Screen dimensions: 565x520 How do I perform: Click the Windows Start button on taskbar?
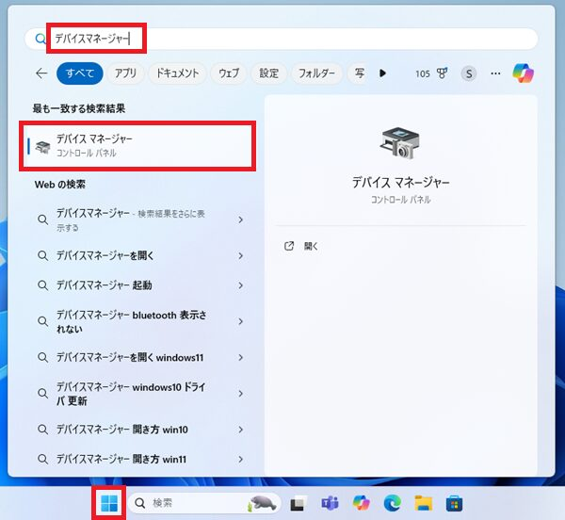tap(109, 503)
